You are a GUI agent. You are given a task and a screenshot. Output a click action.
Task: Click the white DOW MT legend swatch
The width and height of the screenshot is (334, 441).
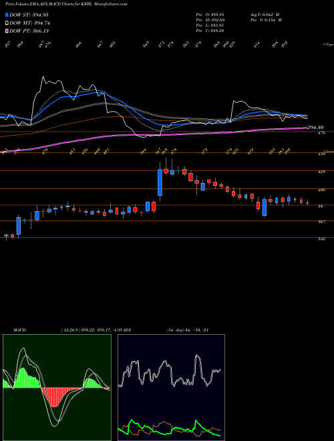pos(7,23)
